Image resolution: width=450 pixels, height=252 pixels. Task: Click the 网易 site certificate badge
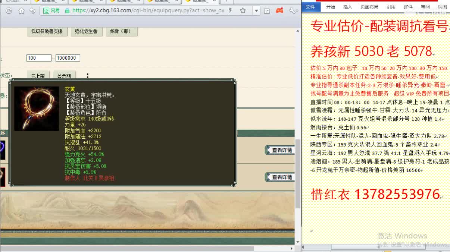click(51, 10)
